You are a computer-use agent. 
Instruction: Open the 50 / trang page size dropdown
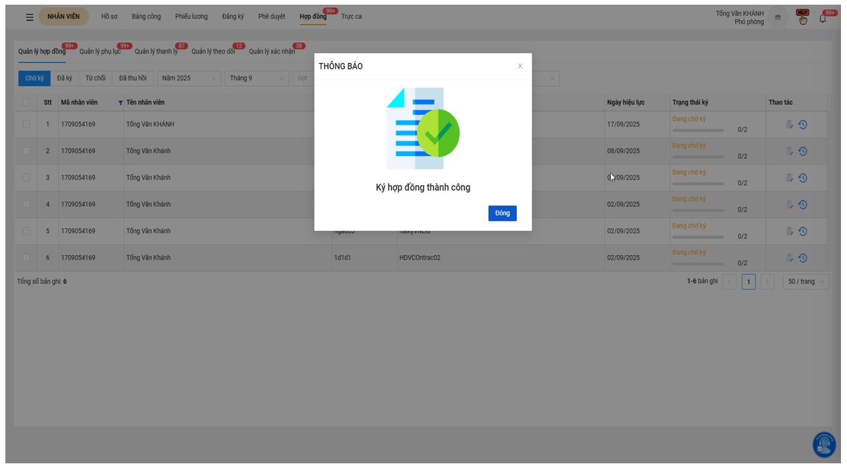[805, 282]
